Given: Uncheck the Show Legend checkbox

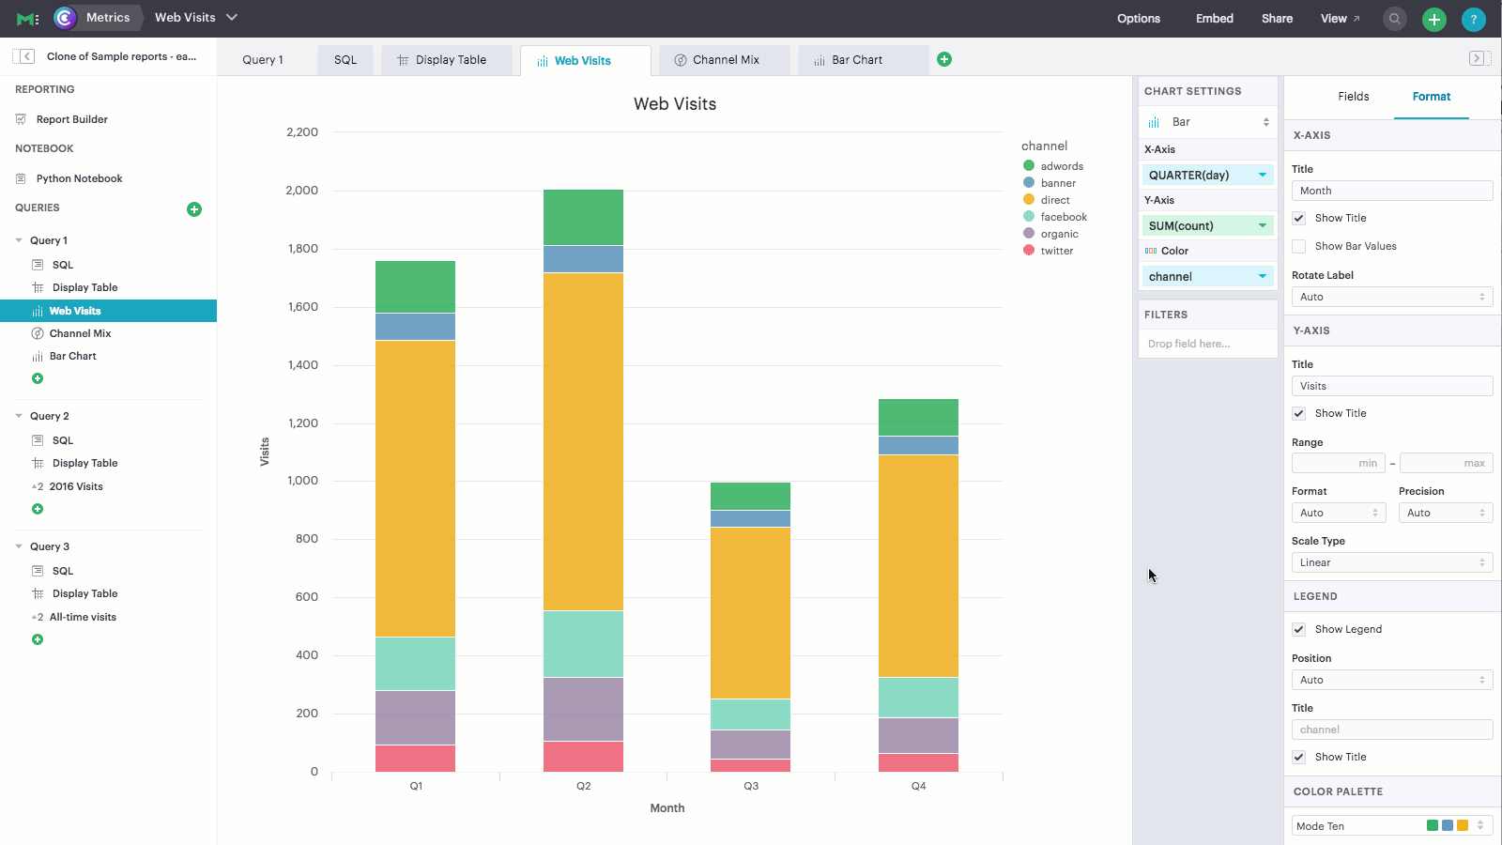Looking at the screenshot, I should pos(1299,629).
